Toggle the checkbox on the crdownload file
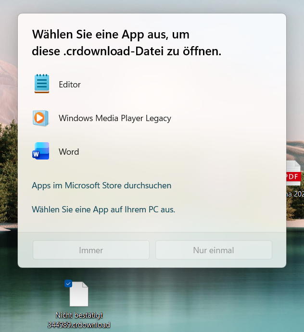Viewport: 304px width, 332px height. [x=68, y=283]
